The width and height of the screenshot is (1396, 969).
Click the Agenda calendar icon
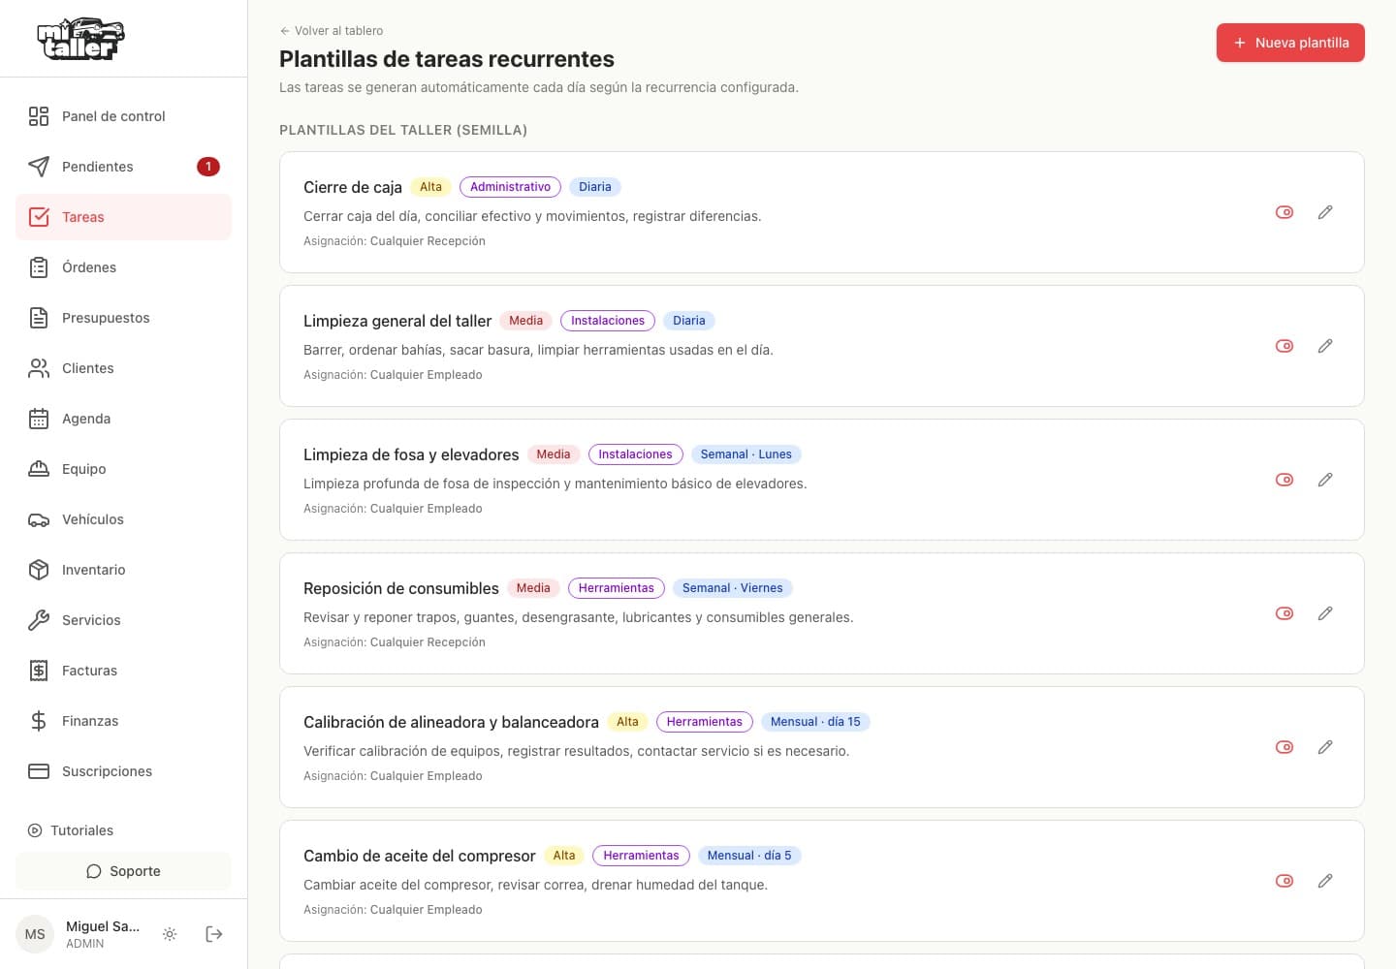39,419
